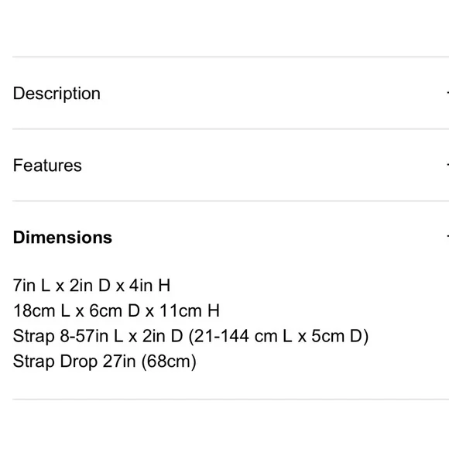Click the word Strap in the 8-57in line
Viewport: 449px width, 449px height.
(x=34, y=337)
